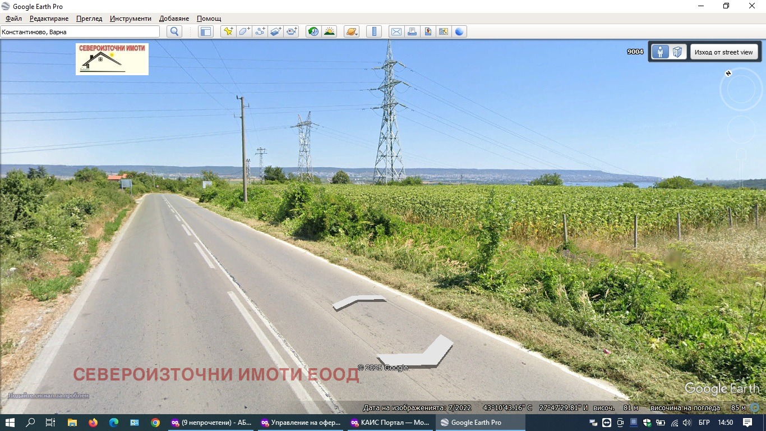
Task: Open the Add image overlay tool
Action: 275,31
